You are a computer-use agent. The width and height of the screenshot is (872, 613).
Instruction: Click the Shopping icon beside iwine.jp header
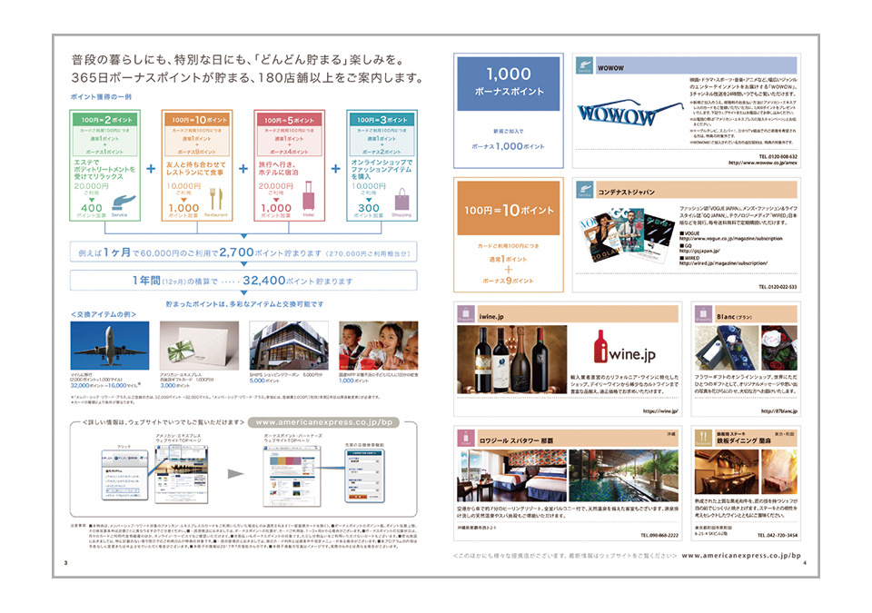[466, 313]
